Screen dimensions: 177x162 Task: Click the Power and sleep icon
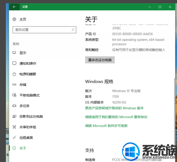click(x=14, y=74)
